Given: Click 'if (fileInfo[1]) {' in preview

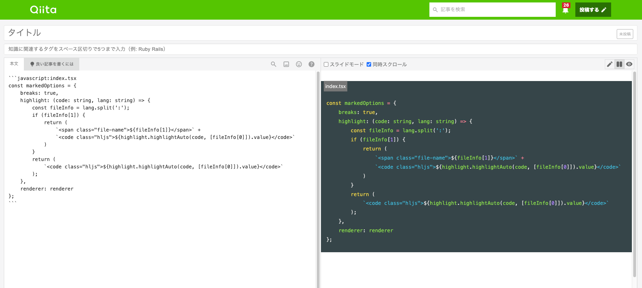Looking at the screenshot, I should (378, 140).
